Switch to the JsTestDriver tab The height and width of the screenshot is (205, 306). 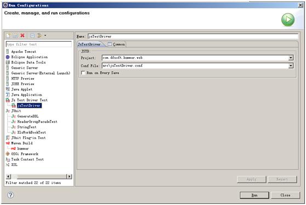(x=89, y=45)
